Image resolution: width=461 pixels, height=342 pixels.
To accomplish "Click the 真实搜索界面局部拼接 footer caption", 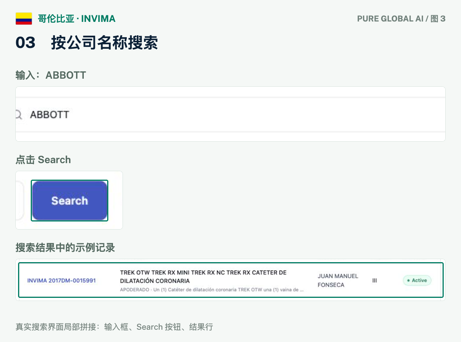I will [x=114, y=327].
